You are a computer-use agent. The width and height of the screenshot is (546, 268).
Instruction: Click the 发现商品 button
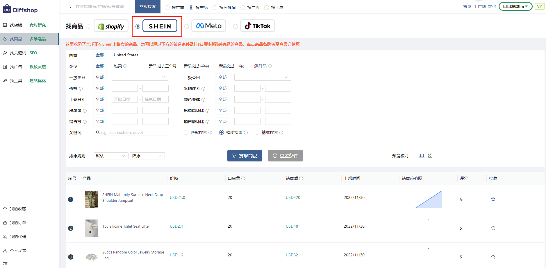pos(245,156)
